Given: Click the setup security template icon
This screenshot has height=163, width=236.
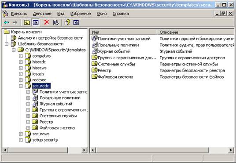Looking at the screenshot, I should tap(28, 140).
